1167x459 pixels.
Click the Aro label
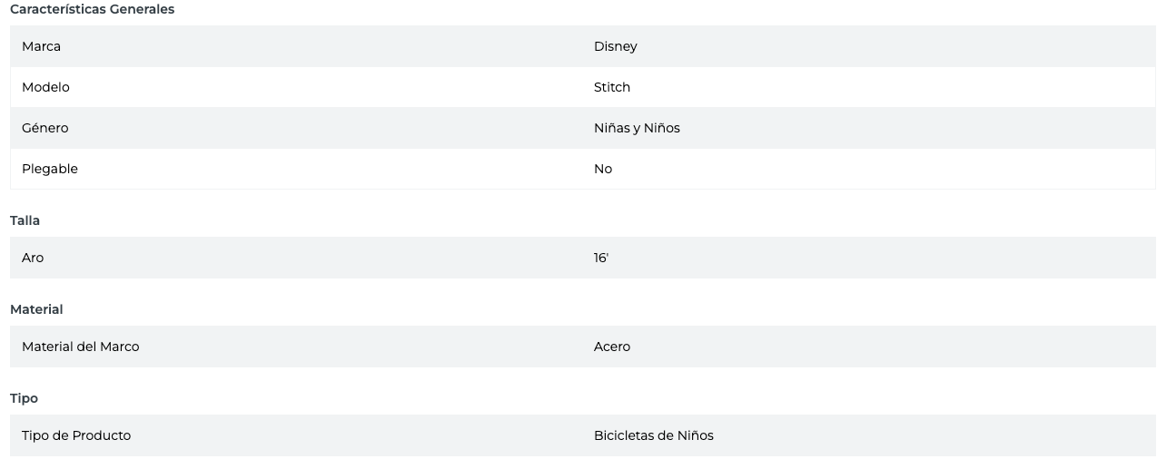tap(33, 258)
